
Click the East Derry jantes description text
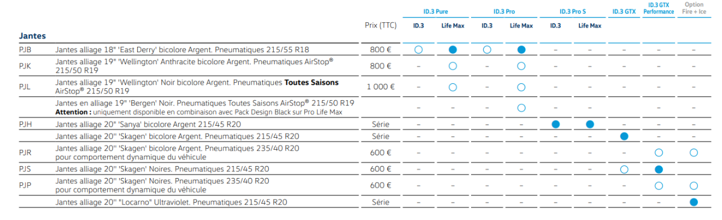(x=182, y=50)
